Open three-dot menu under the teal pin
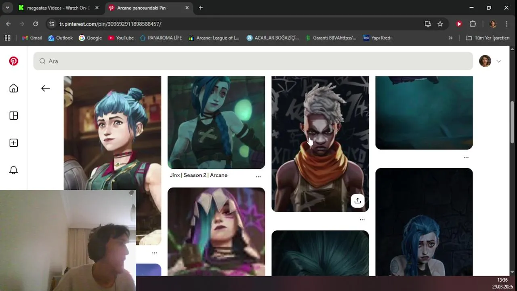517x291 pixels. (x=466, y=157)
